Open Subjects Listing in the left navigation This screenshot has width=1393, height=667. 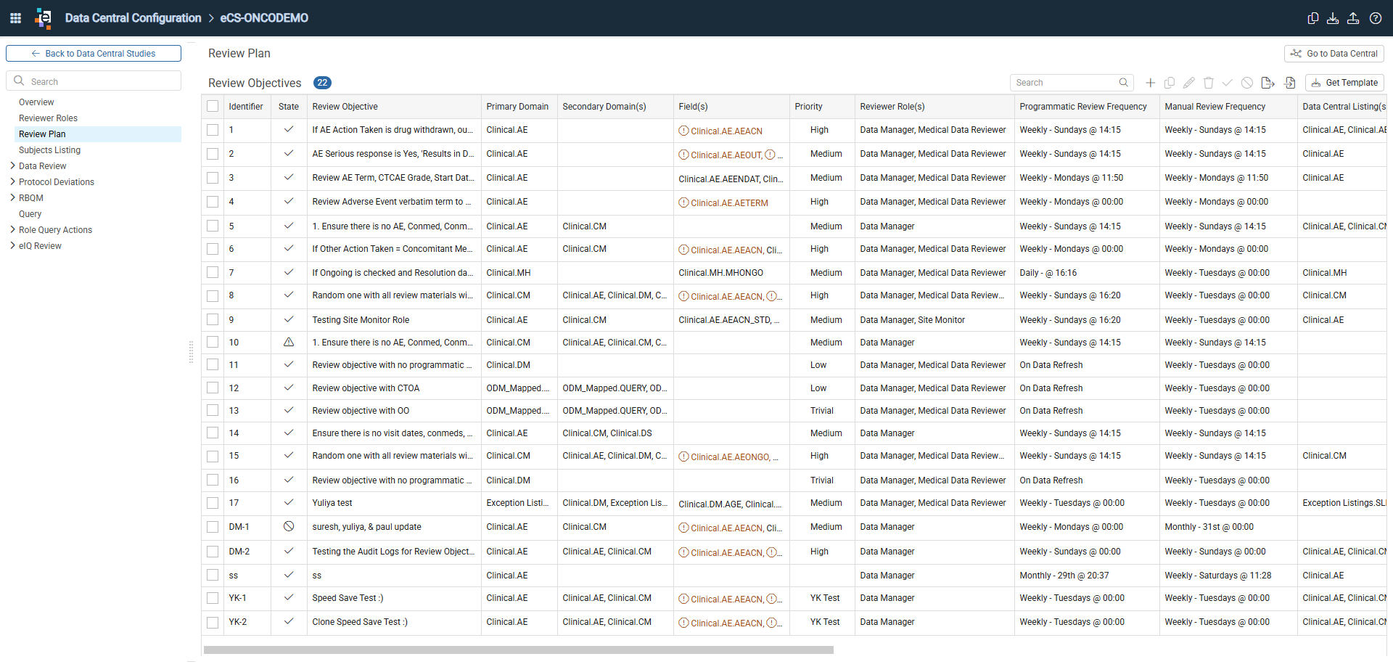click(x=49, y=150)
